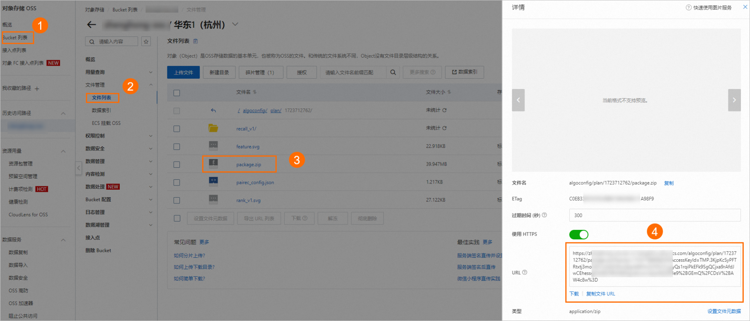Click the return-to-parent arrow icon
Image resolution: width=750 pixels, height=321 pixels.
213,111
